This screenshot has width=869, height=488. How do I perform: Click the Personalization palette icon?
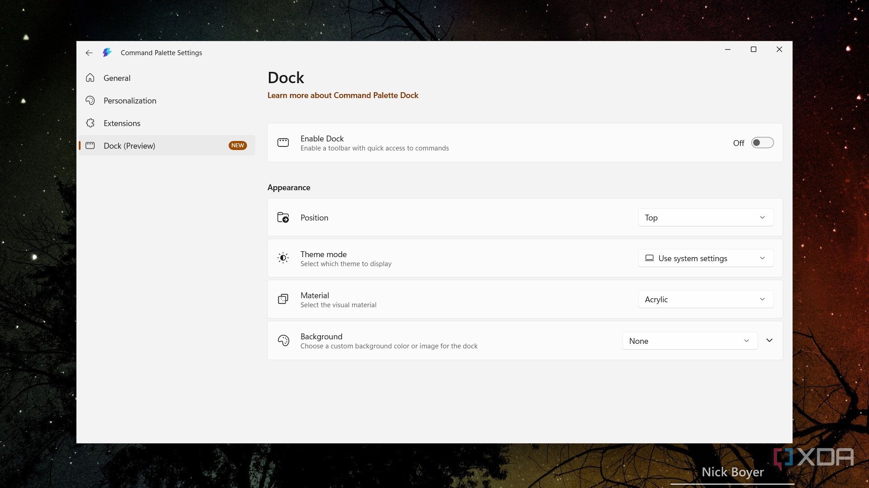click(90, 100)
